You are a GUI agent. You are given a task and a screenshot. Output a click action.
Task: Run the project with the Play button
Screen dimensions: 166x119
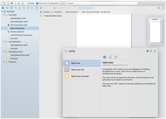click(x=12, y=3)
